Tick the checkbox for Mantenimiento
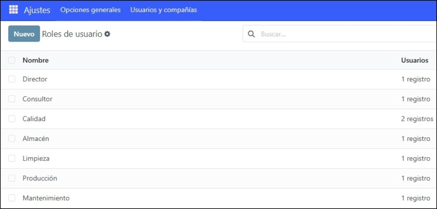 coord(12,198)
